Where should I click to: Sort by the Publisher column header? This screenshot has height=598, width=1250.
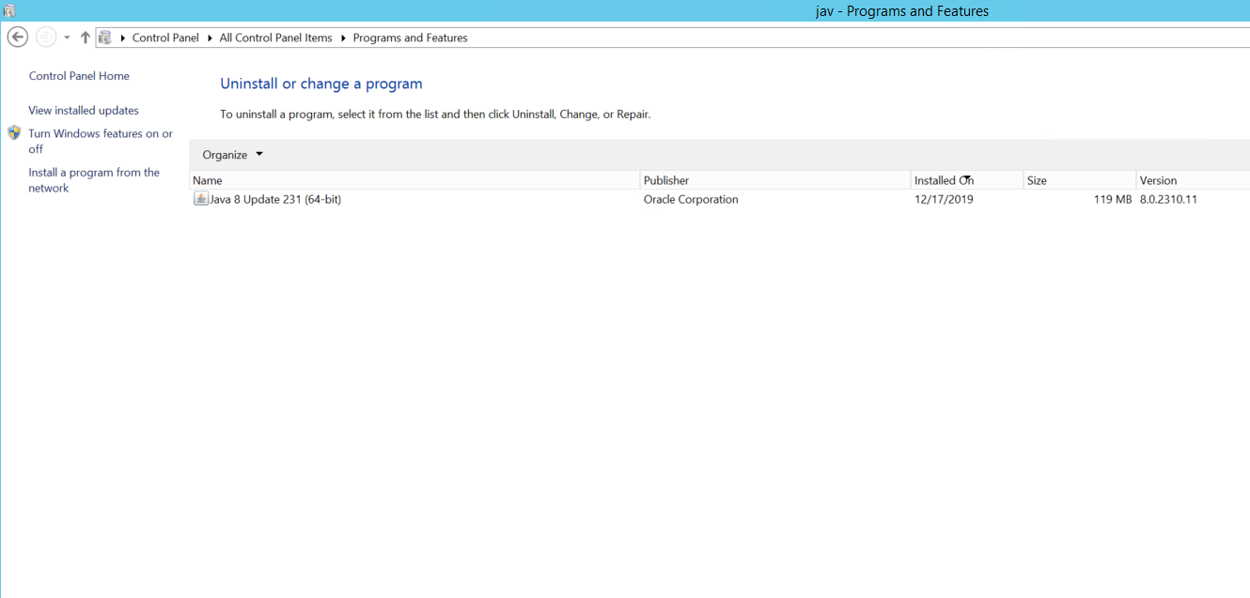coord(775,180)
